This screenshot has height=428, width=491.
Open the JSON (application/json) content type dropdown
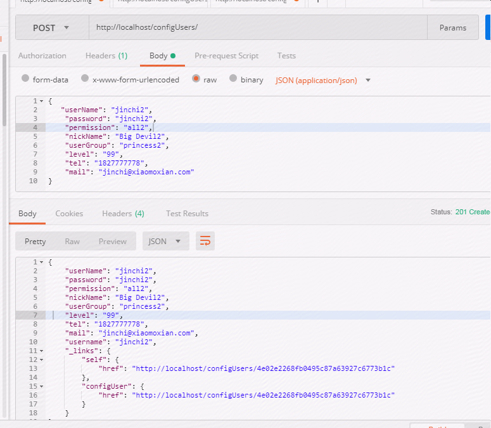(323, 81)
